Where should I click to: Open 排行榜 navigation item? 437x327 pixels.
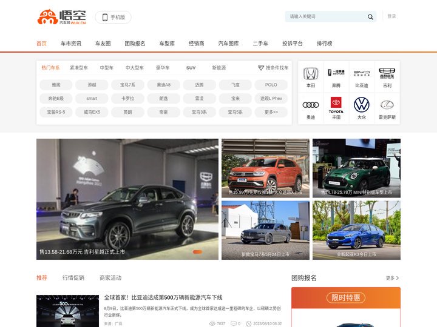pos(324,44)
